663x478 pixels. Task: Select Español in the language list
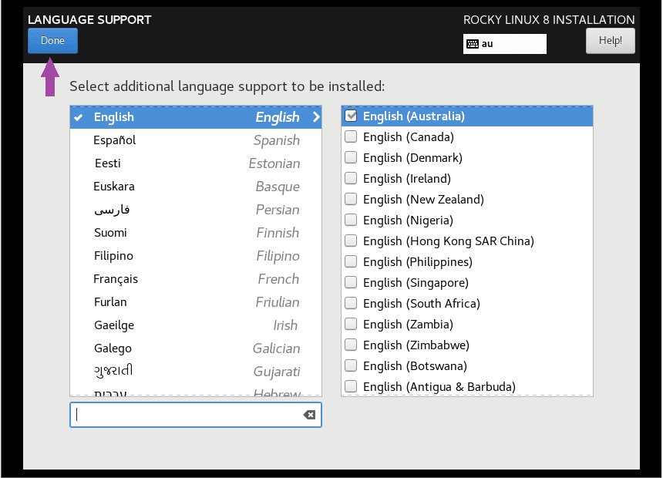(x=196, y=140)
